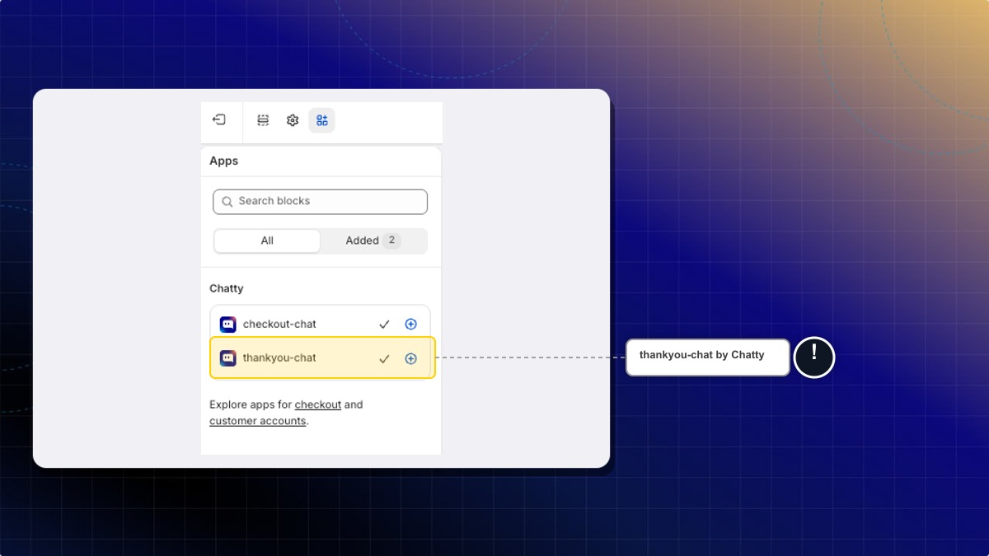
Task: Add the checkout-chat block with plus
Action: click(x=411, y=325)
